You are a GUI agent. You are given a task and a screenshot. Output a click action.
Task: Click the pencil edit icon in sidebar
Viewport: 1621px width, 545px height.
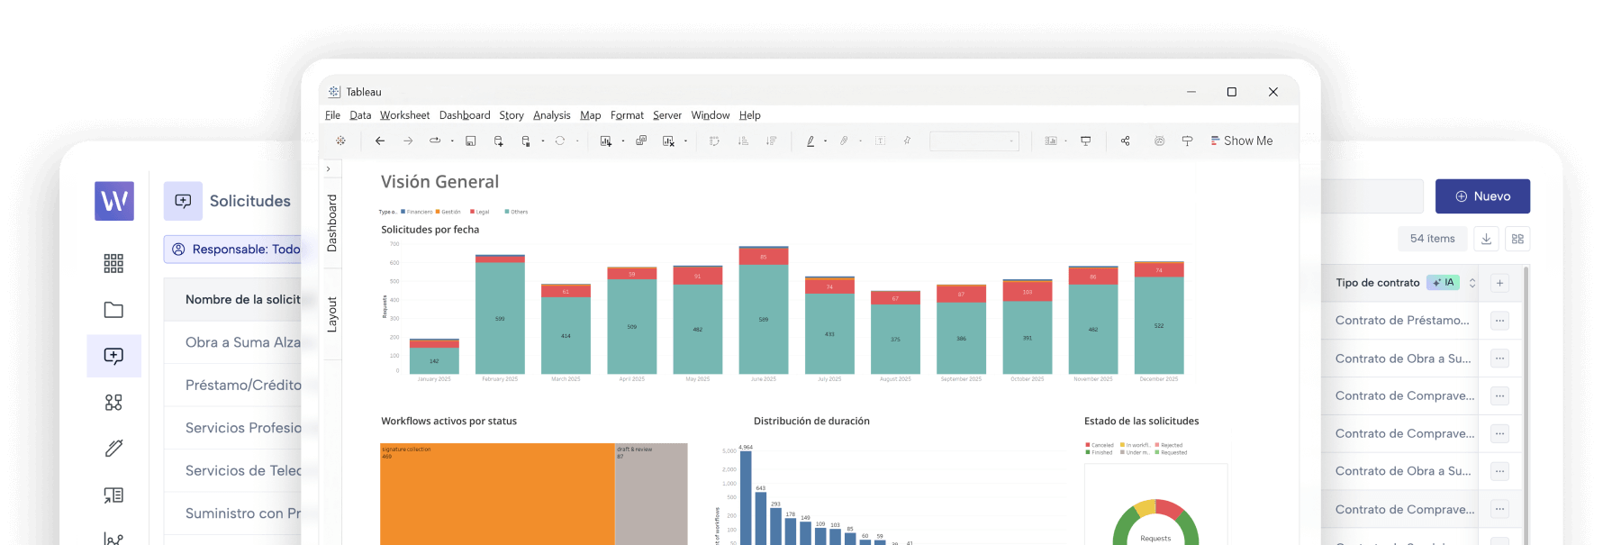click(113, 448)
